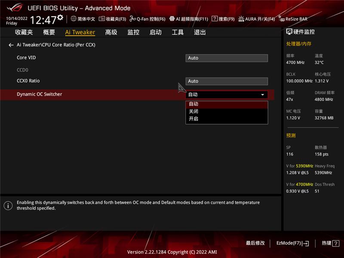Image resolution: width=344 pixels, height=258 pixels.
Task: Click the 简体中文 language button
Action: click(86, 19)
